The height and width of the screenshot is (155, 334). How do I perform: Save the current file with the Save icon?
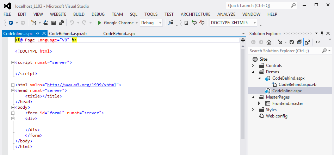(x=54, y=23)
